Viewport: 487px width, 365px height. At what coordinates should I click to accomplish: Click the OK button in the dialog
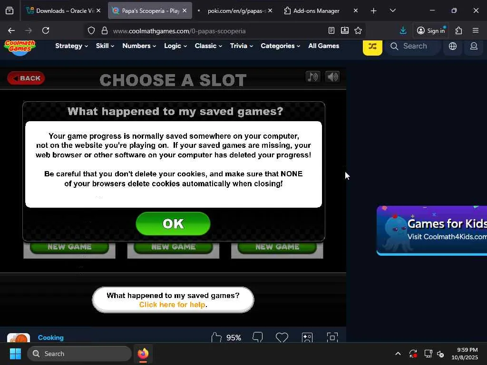pos(173,223)
